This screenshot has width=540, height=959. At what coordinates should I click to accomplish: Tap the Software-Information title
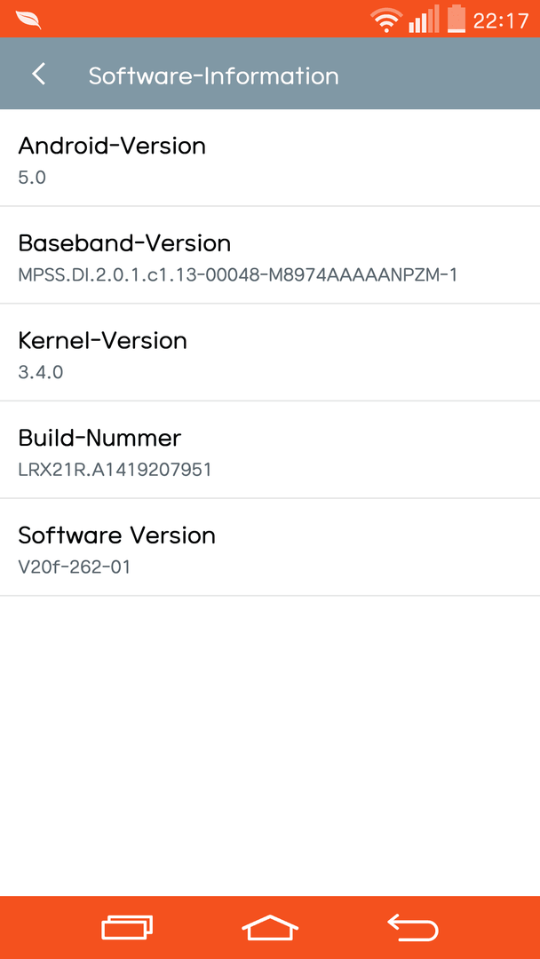[x=213, y=75]
